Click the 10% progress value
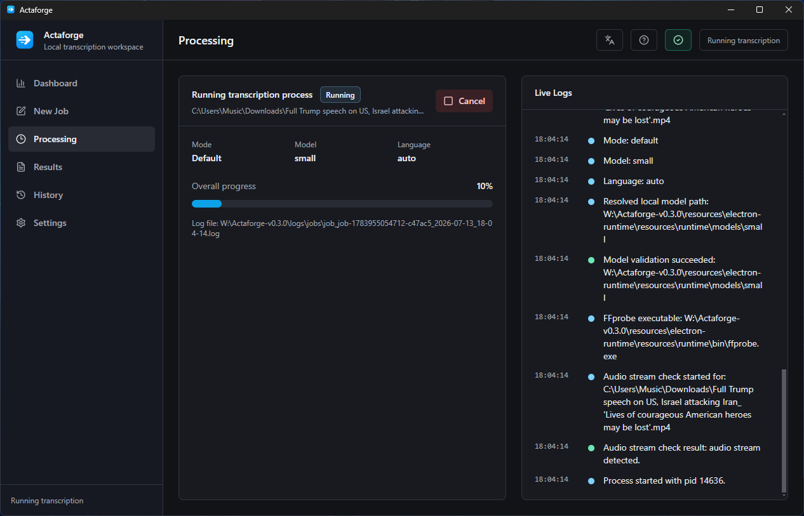804x516 pixels. coord(485,186)
